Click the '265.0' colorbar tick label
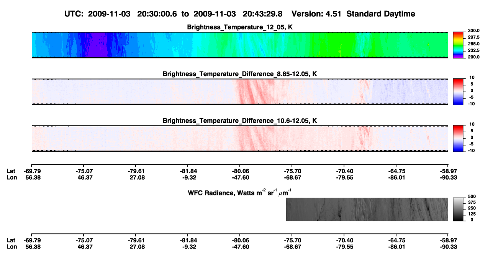This screenshot has width=498, height=255. [473, 44]
